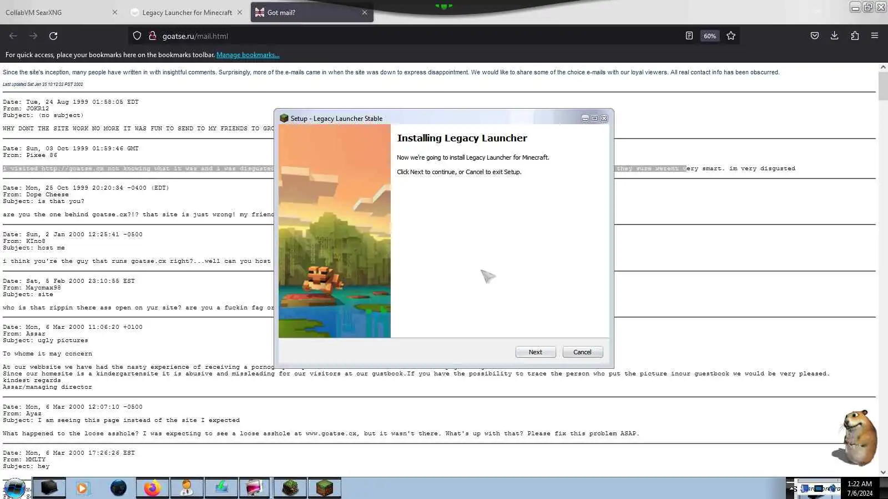
Task: Open the extensions puzzle icon
Action: pos(855,36)
